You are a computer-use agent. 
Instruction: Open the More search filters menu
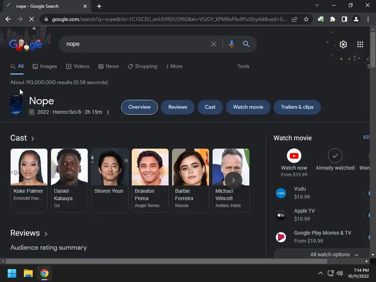(174, 66)
